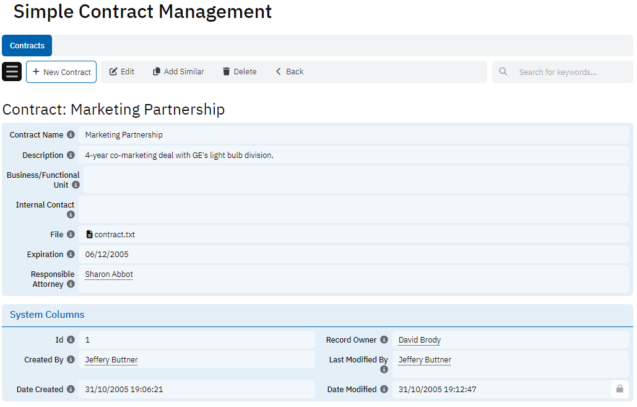This screenshot has height=407, width=637.
Task: Click info icon next to Contract Name
Action: 71,135
